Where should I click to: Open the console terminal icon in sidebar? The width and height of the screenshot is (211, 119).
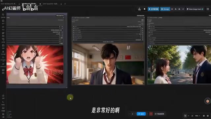pos(3,102)
